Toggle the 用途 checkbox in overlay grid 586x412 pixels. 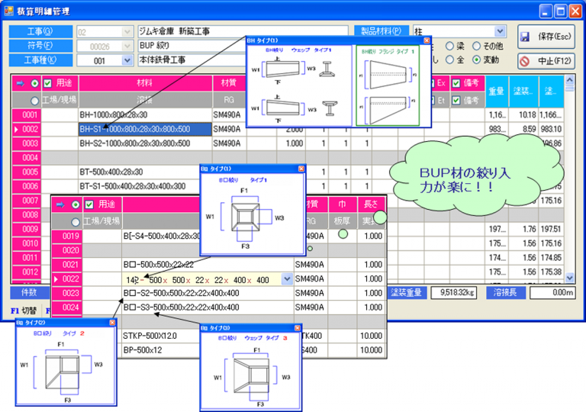[89, 204]
